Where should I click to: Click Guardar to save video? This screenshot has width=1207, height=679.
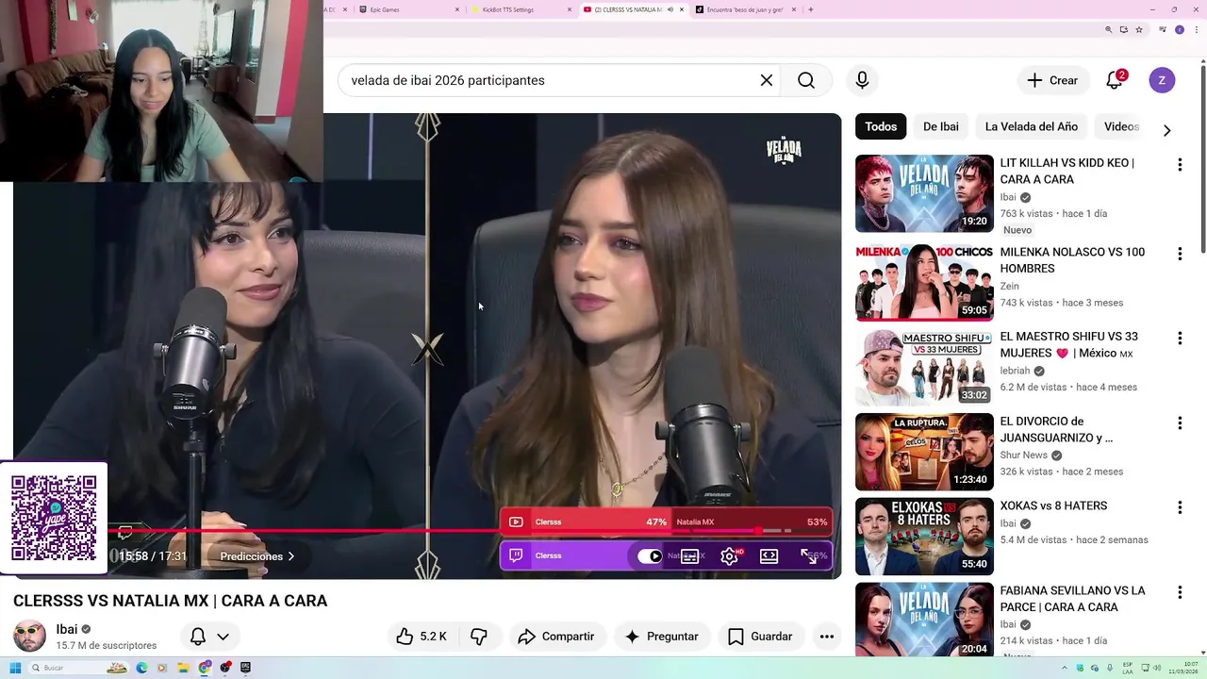tap(760, 637)
